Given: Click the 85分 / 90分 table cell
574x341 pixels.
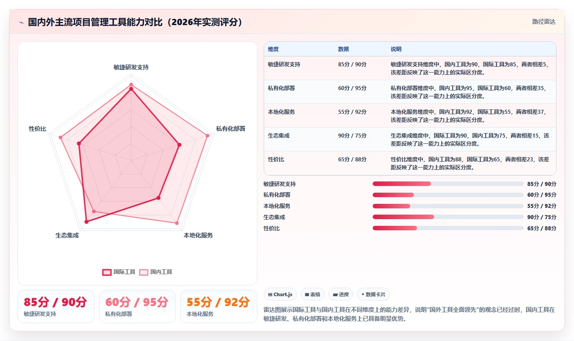Looking at the screenshot, I should 352,65.
